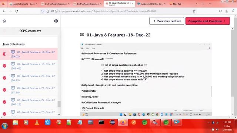Click the Save to Pocket icon
Screen dimensions: 237x133
[x=220, y=11]
